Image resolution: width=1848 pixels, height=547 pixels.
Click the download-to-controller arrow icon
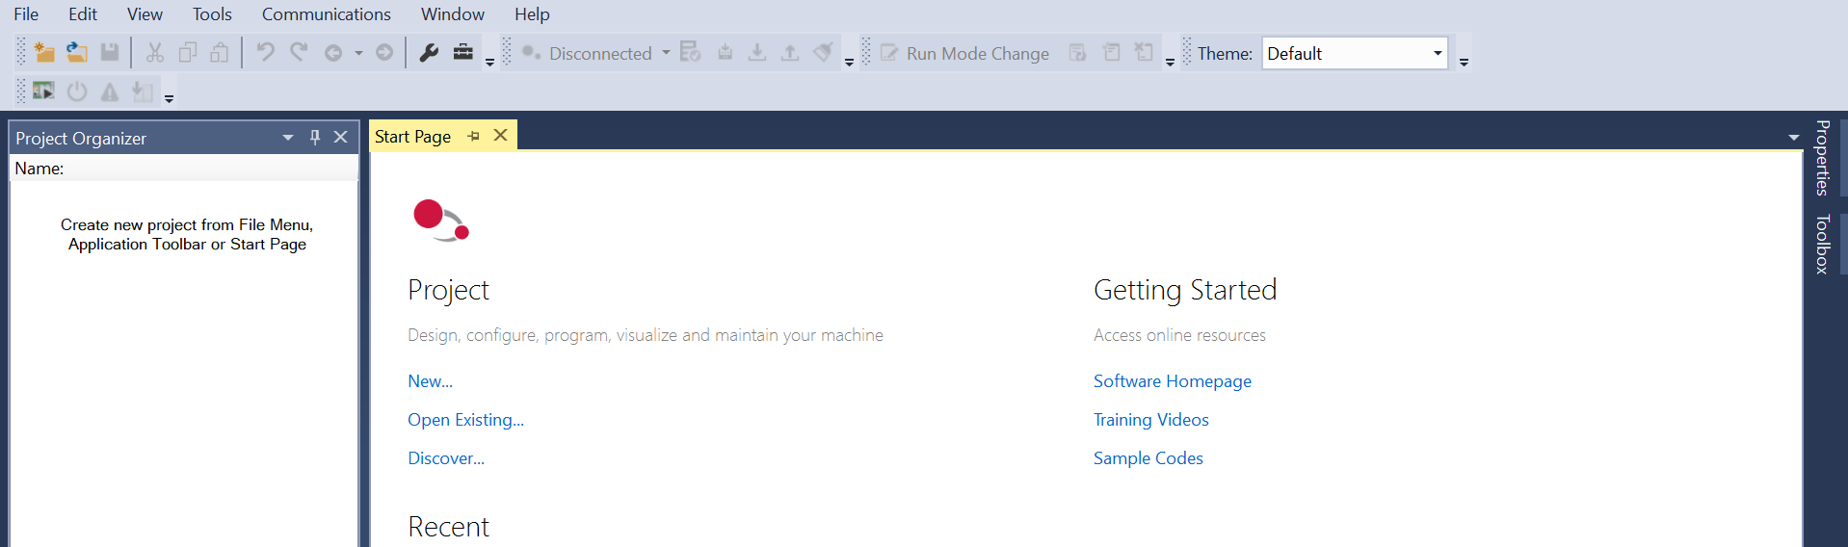click(x=757, y=53)
